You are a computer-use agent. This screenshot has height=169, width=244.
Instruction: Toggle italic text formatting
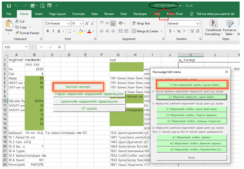53,31
